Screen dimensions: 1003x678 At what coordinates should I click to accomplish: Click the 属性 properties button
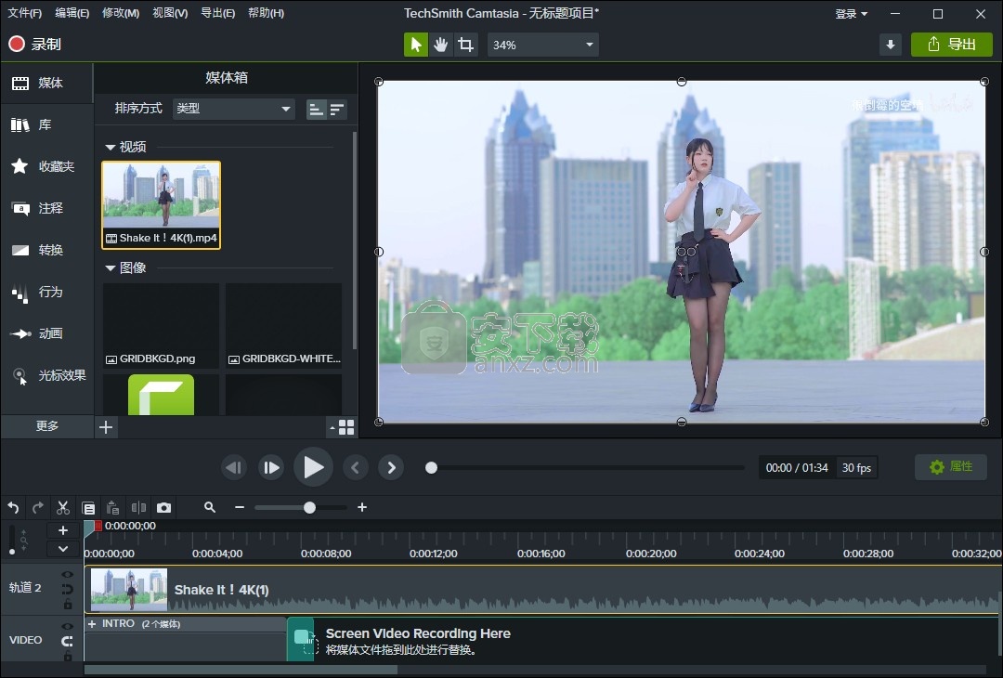point(952,467)
